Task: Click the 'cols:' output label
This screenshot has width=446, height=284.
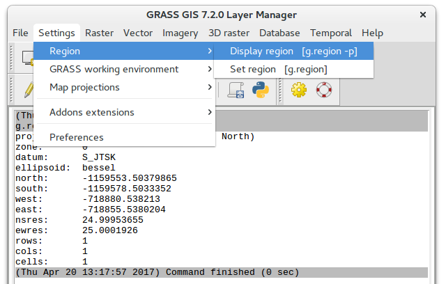Action: click(x=29, y=251)
